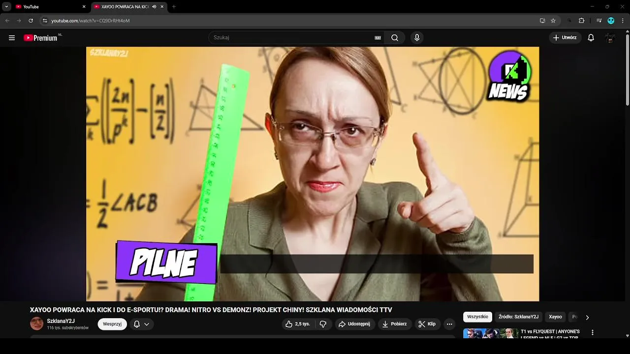Viewport: 630px width, 354px height.
Task: Mute the XAYOO tab via speaker icon
Action: [155, 7]
